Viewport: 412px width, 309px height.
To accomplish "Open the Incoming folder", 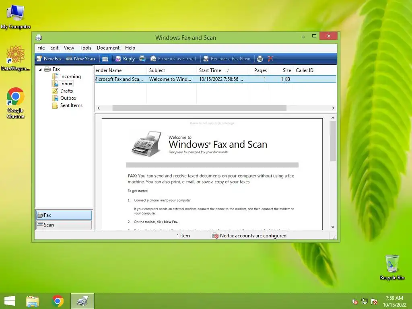I will (70, 76).
